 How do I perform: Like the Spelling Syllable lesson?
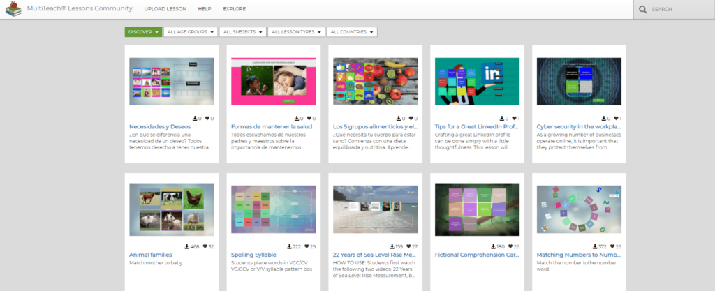(306, 246)
